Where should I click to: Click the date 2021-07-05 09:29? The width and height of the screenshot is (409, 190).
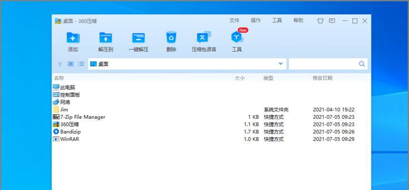(333, 139)
